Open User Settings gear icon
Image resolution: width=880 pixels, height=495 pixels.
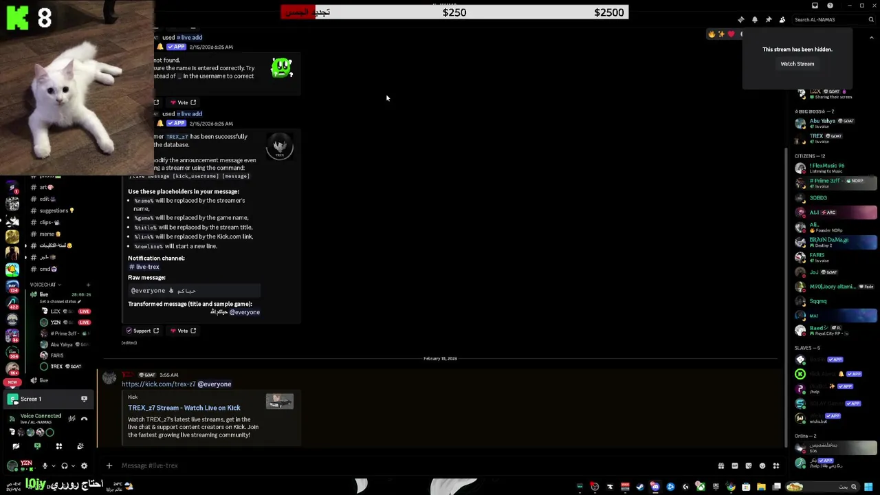coord(84,465)
